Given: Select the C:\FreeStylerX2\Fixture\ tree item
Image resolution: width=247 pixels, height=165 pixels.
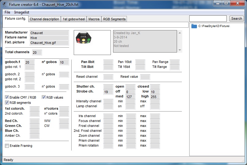Looking at the screenshot, I should (214, 26).
